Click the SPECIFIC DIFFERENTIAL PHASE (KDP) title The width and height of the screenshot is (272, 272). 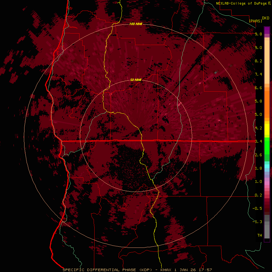(x=107, y=270)
